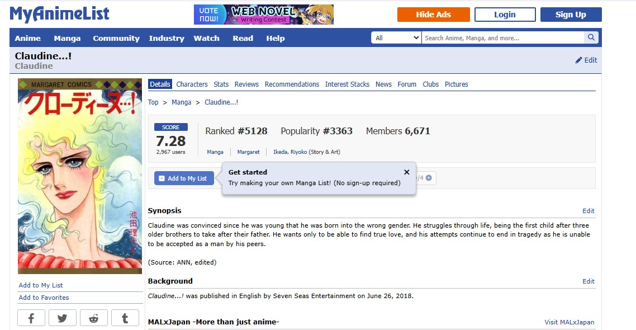Edit the Synopsis section
636x330 pixels.
[x=588, y=211]
